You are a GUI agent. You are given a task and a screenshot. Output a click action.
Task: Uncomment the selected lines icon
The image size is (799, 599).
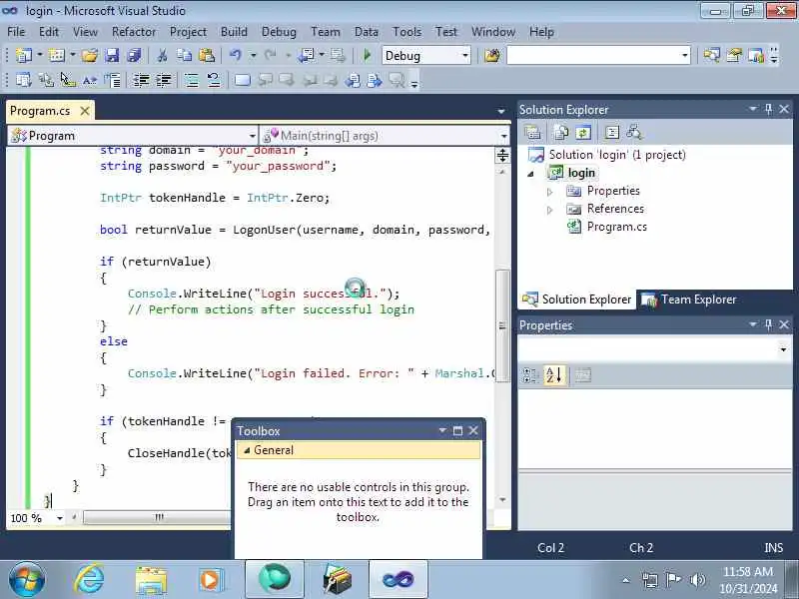point(213,80)
